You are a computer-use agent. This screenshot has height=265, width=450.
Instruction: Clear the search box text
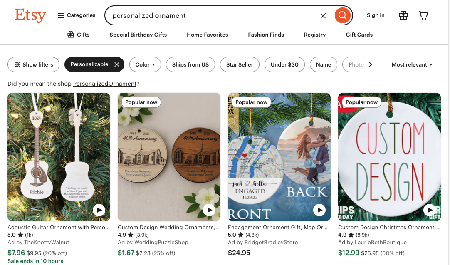[323, 16]
